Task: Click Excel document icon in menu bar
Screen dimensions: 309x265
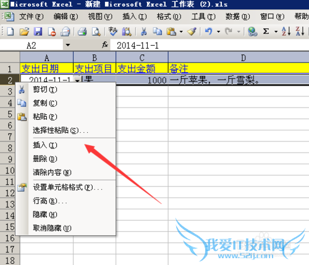Action: click(9, 17)
